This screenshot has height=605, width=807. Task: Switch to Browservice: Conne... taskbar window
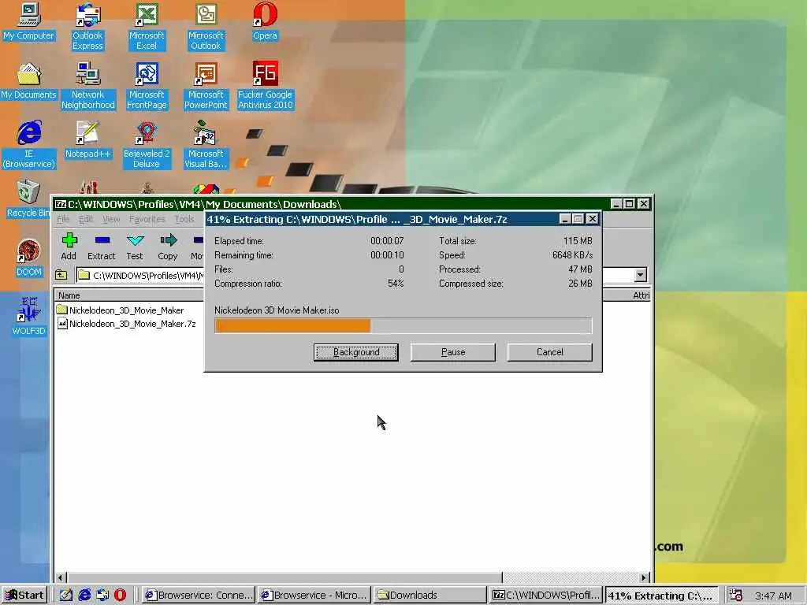point(198,596)
